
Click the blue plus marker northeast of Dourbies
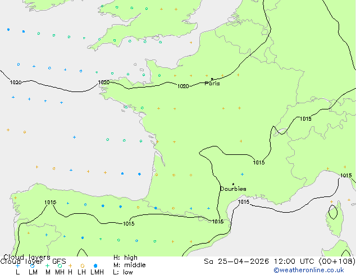[x=242, y=174]
